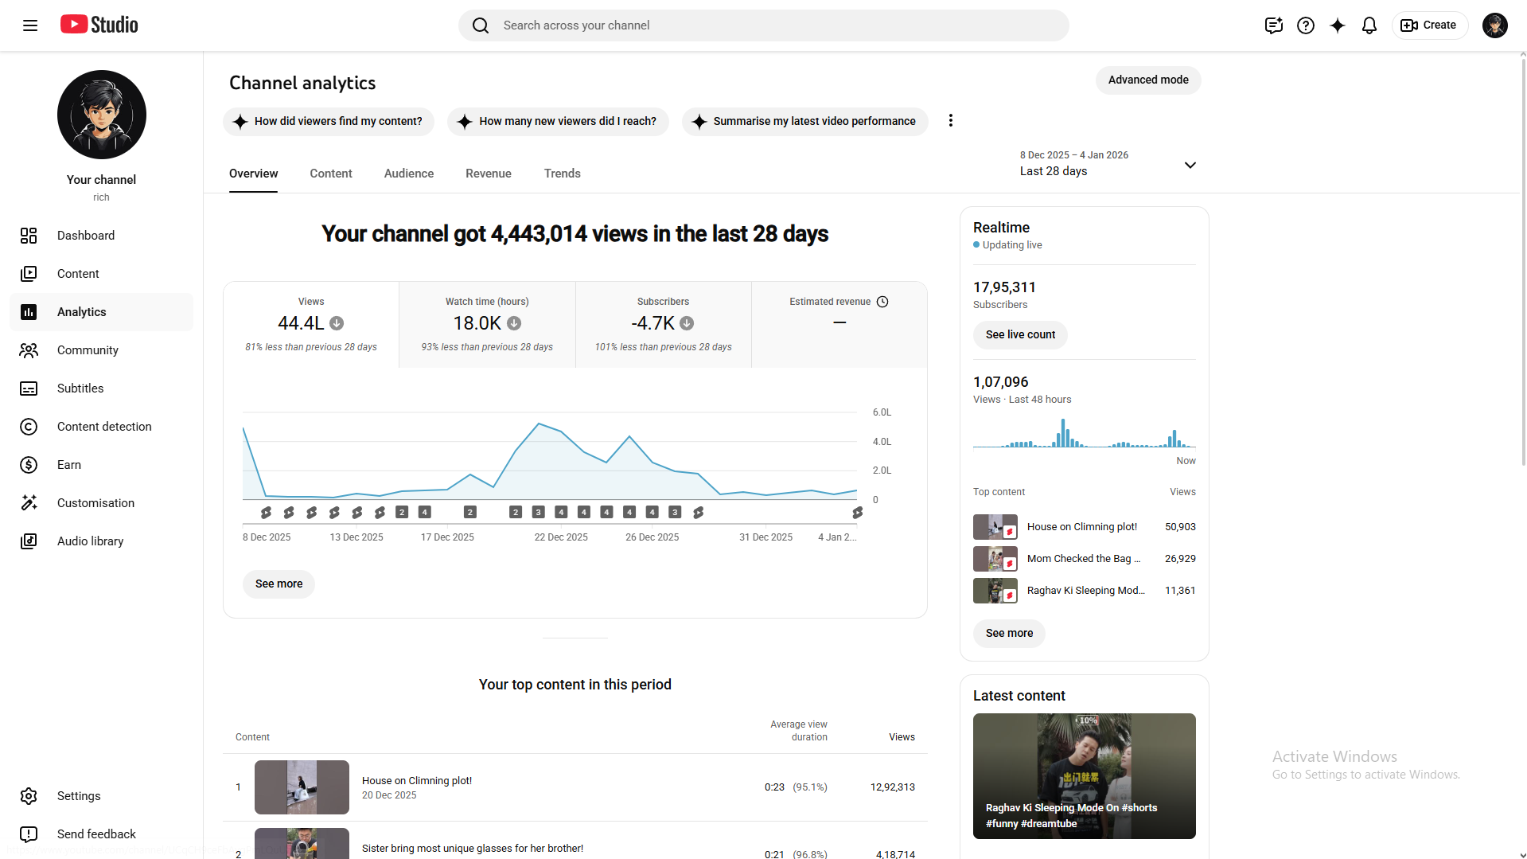Open the Earn section
This screenshot has height=859, width=1527.
coord(69,465)
